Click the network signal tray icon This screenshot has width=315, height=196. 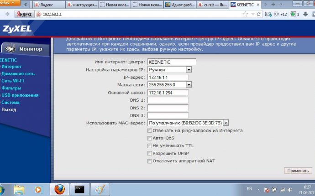coord(282,190)
